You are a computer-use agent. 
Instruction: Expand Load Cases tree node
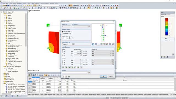(5, 68)
